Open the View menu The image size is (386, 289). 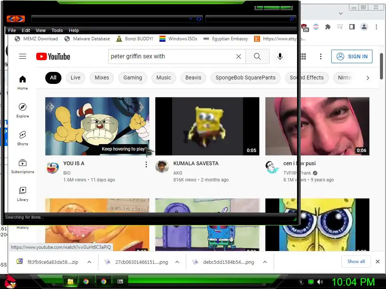[x=41, y=30]
